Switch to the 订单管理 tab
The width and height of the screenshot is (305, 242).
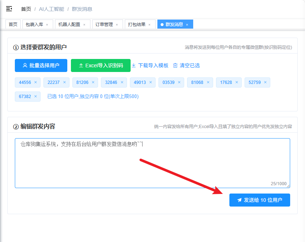tap(107, 24)
